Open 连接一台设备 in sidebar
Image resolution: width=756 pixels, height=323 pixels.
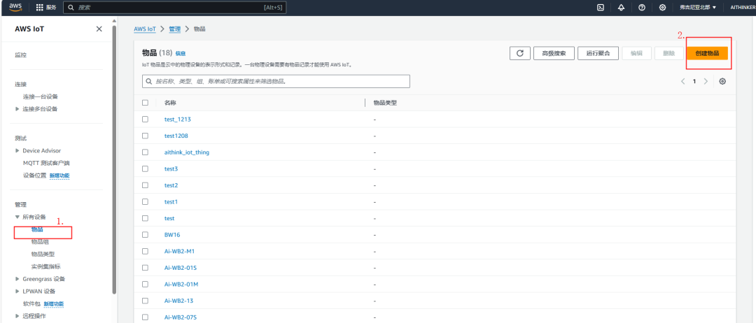[41, 96]
